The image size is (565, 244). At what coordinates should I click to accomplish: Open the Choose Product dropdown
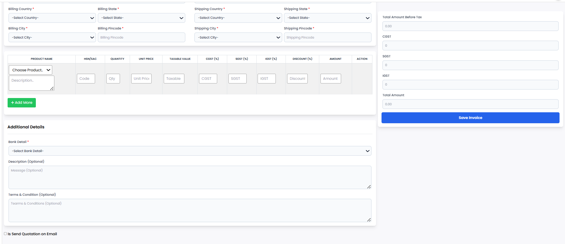click(30, 70)
